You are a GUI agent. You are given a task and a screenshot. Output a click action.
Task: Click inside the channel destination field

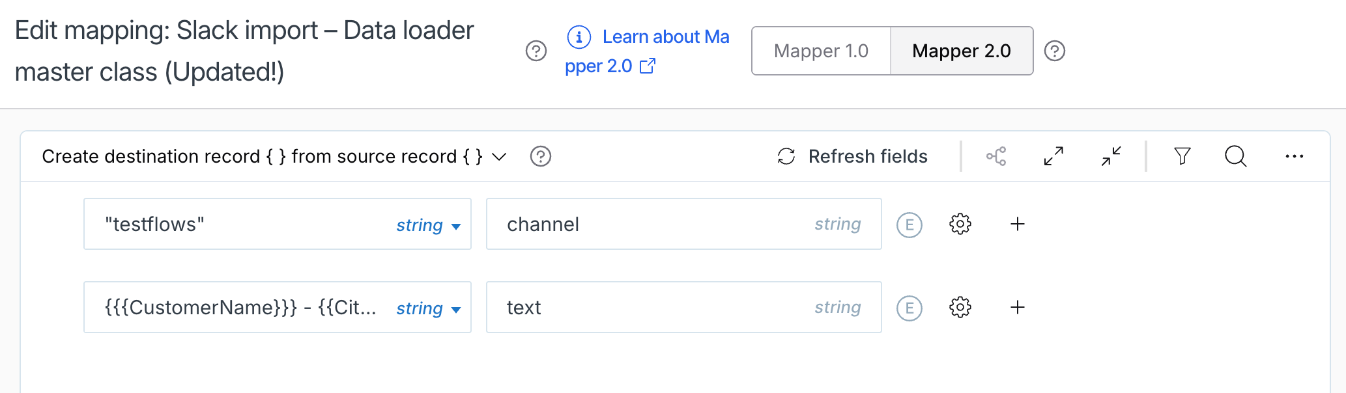pyautogui.click(x=652, y=224)
